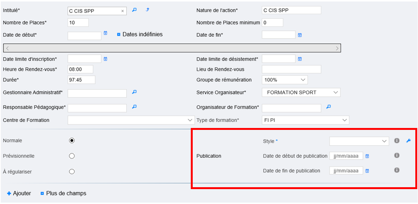This screenshot has width=418, height=204.
Task: Click the search icon next to Intitulé
Action: (134, 10)
